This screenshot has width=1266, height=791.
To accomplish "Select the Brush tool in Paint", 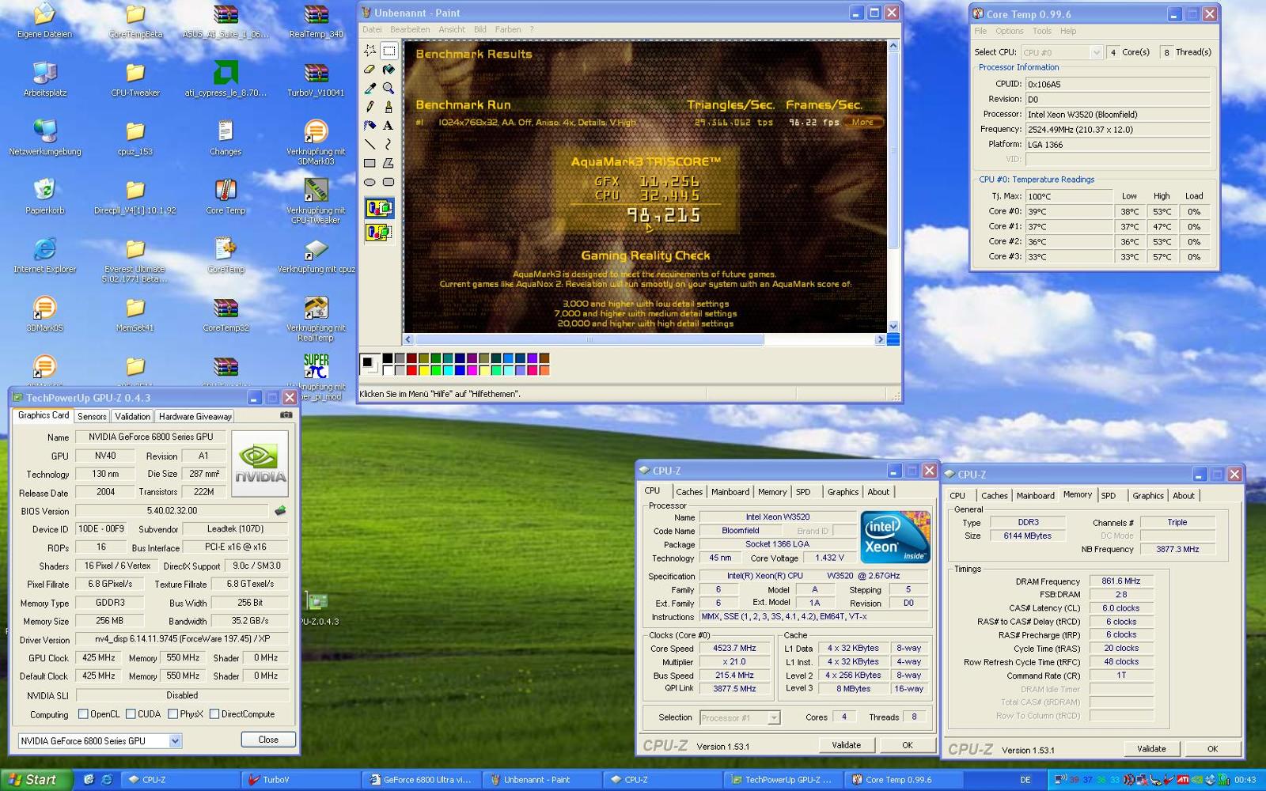I will (x=389, y=107).
